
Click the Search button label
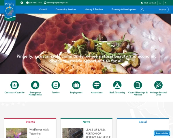pyautogui.click(x=162, y=9)
